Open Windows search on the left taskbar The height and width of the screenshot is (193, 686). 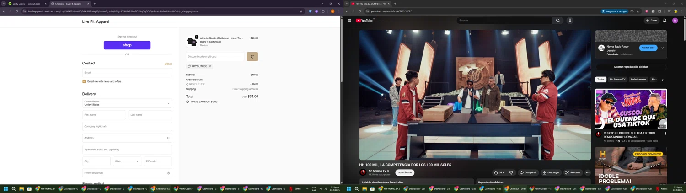(x=14, y=188)
